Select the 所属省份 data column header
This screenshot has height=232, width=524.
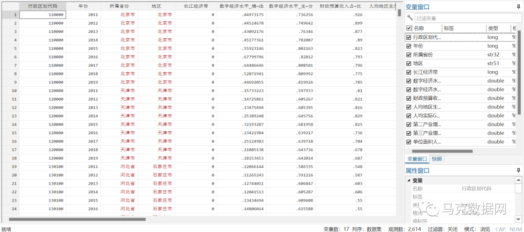coord(119,6)
